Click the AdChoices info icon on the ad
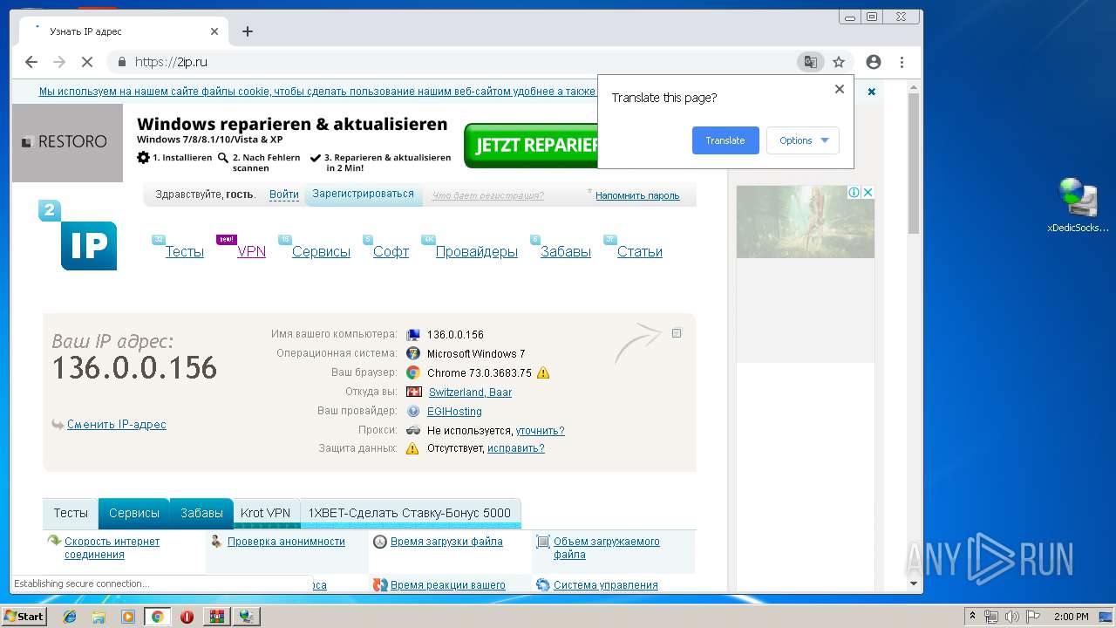 tap(854, 193)
